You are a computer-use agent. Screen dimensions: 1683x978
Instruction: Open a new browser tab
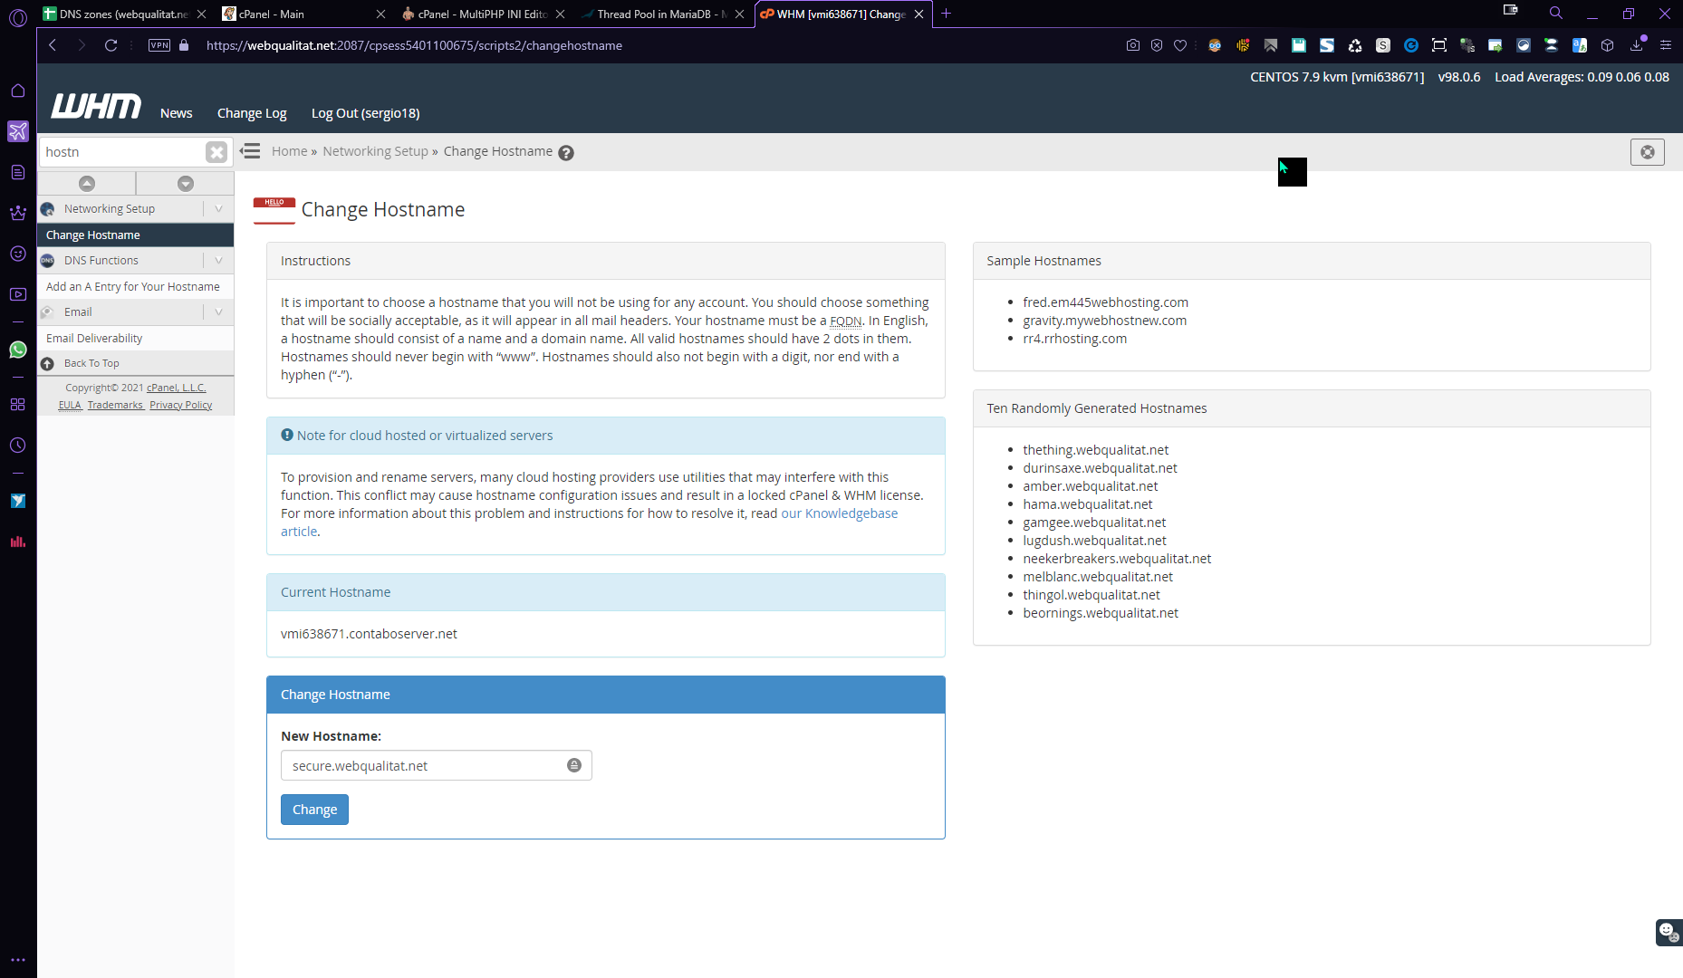coord(947,14)
